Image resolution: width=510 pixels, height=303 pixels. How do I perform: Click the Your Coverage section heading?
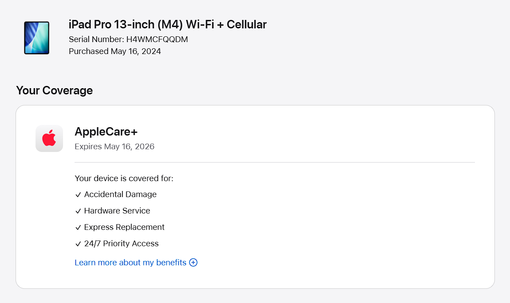pyautogui.click(x=54, y=90)
